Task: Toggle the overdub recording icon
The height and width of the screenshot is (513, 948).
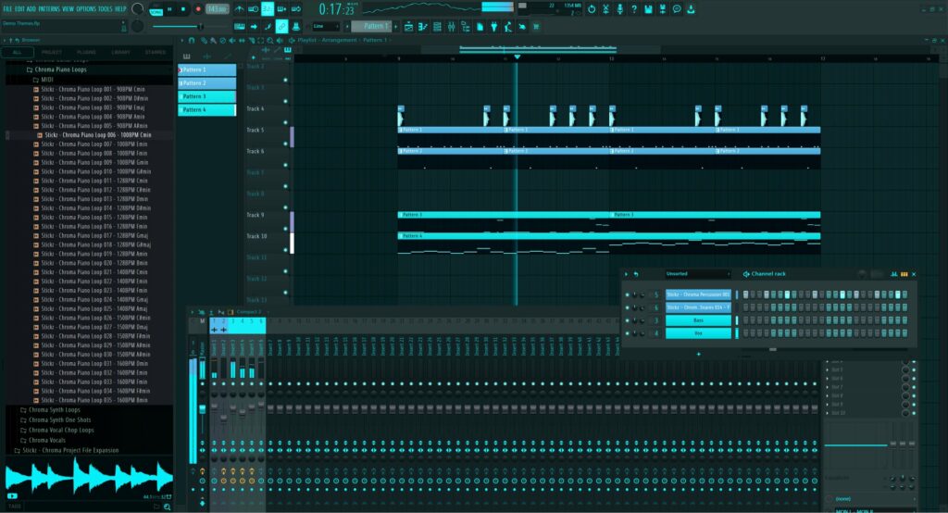Action: coord(281,9)
